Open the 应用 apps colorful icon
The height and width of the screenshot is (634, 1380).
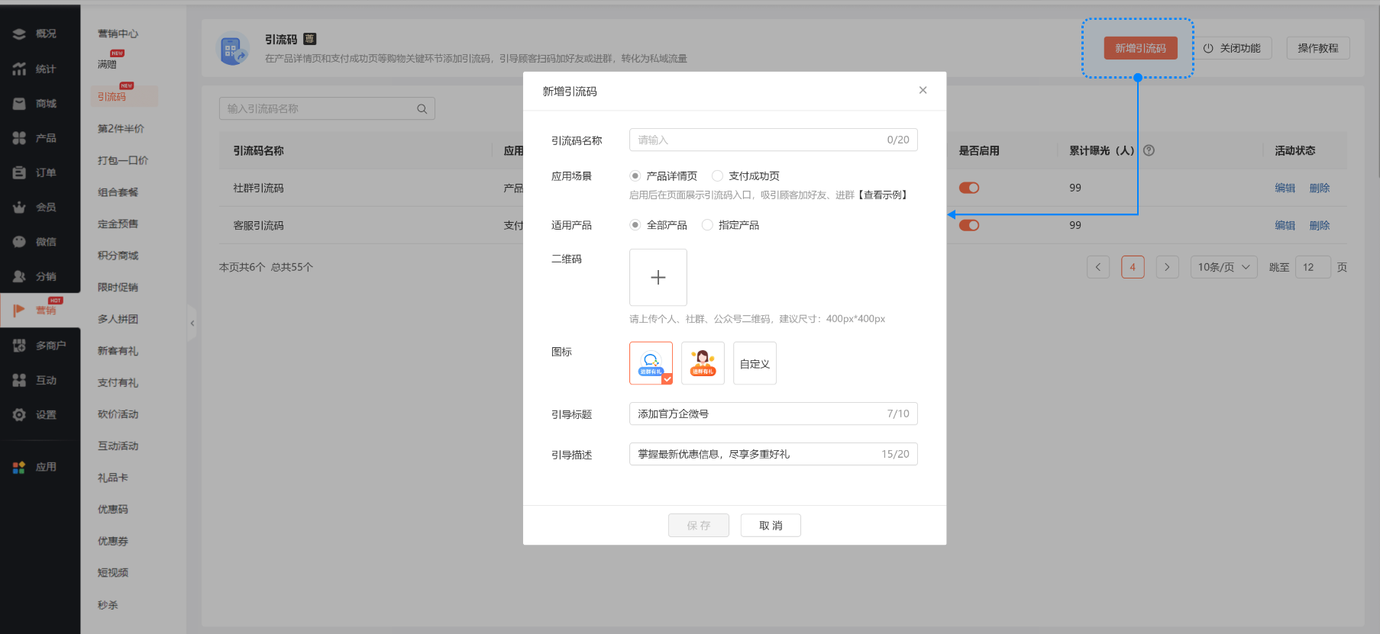click(x=19, y=467)
